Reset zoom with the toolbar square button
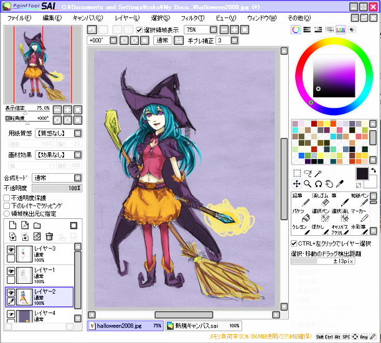The width and height of the screenshot is (381, 343). [x=245, y=30]
